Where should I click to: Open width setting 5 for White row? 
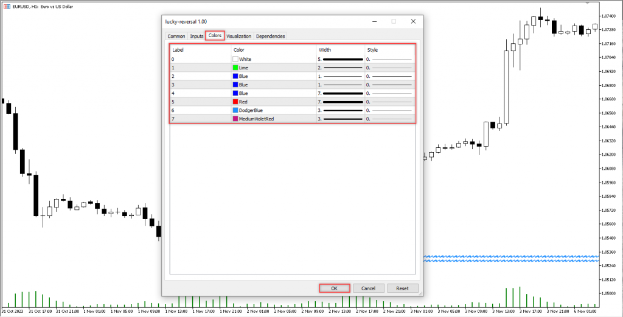tap(341, 59)
